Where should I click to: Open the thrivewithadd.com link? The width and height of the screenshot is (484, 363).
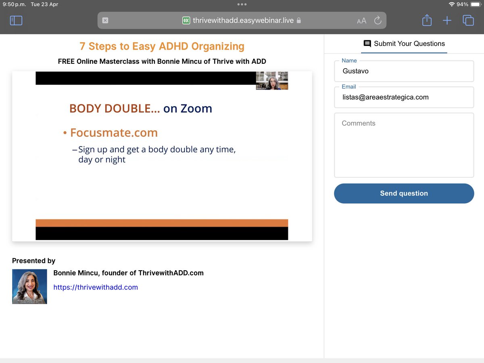96,287
